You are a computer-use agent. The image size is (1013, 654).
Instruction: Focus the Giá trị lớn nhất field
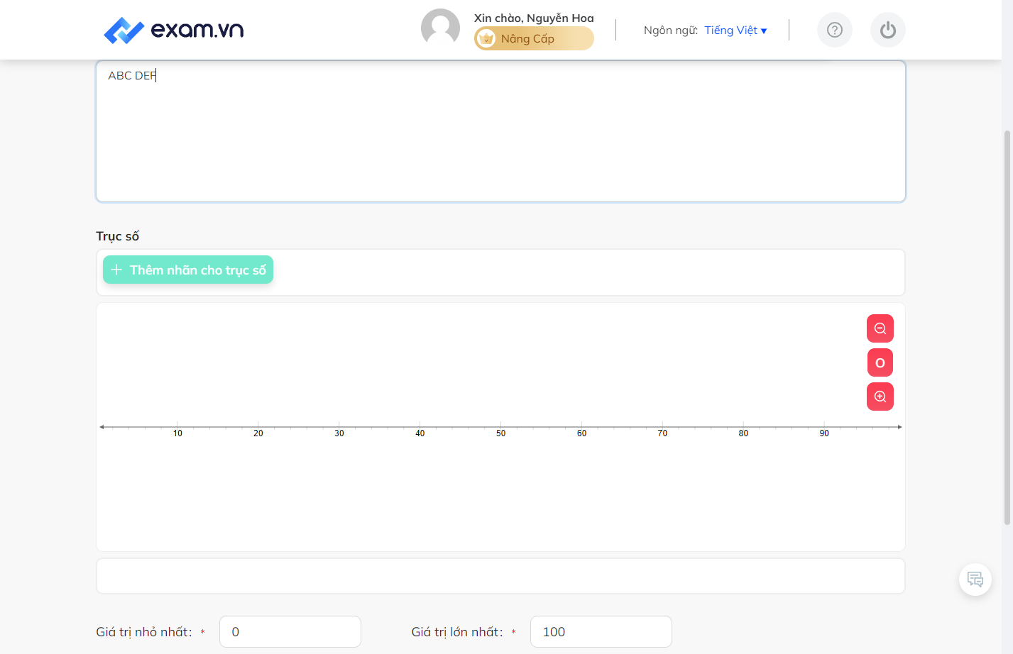(601, 631)
